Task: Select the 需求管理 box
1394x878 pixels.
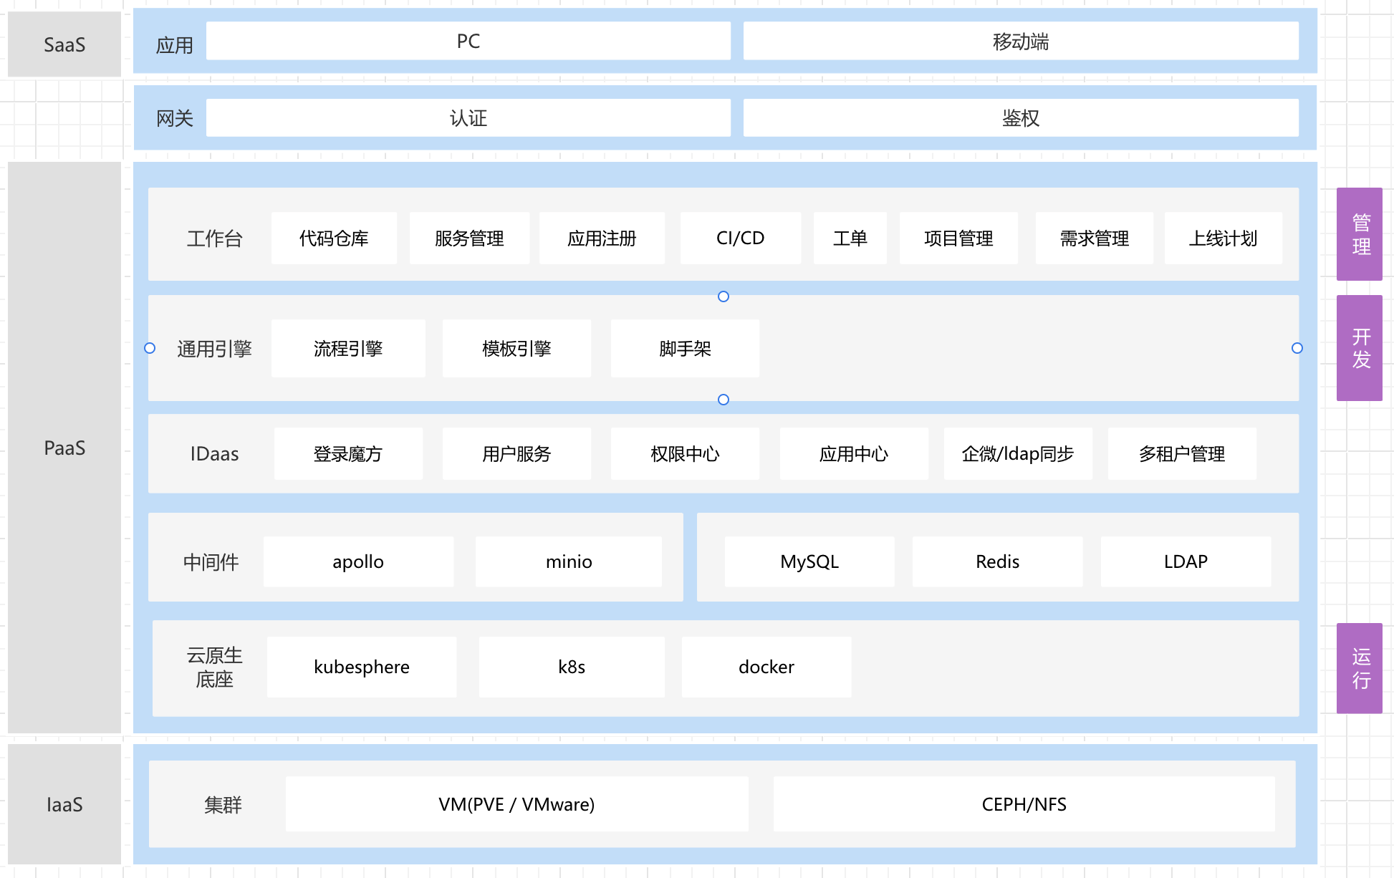Action: click(1095, 238)
